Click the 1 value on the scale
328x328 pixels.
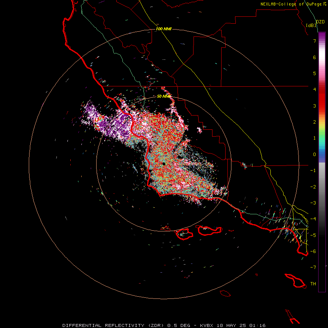point(315,138)
